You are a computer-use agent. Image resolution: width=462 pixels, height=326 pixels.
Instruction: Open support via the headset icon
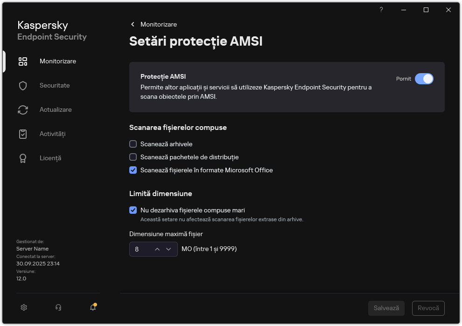tap(58, 307)
